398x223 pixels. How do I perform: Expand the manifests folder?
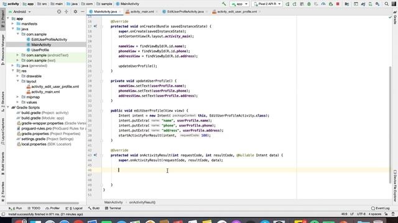tap(12, 24)
